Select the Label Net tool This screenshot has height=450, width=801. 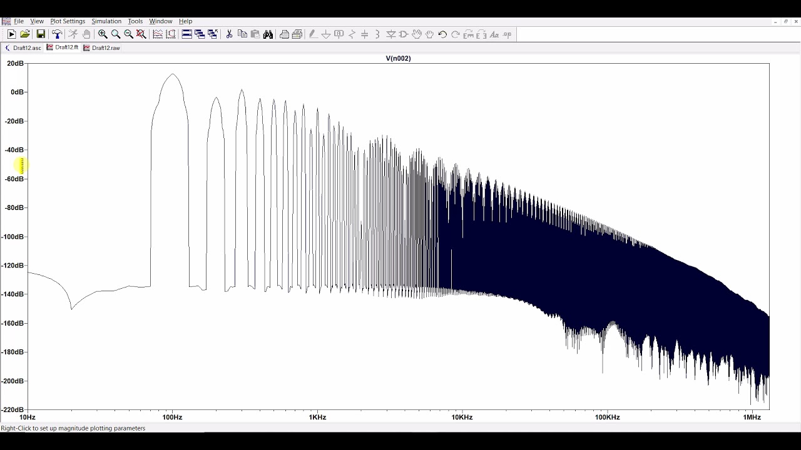pos(339,34)
